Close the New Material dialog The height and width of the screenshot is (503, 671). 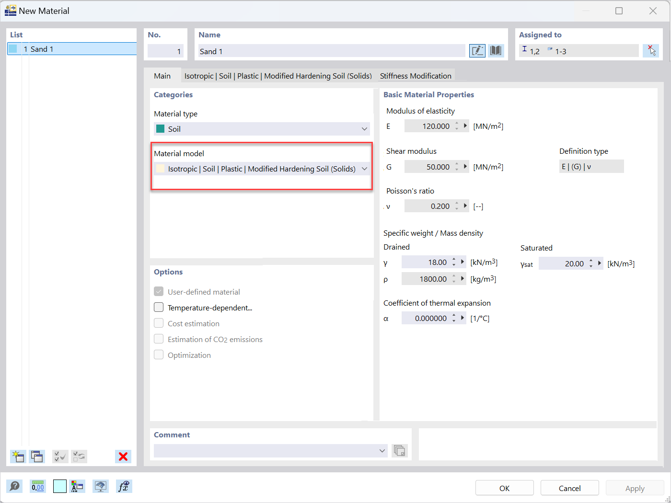coord(653,11)
